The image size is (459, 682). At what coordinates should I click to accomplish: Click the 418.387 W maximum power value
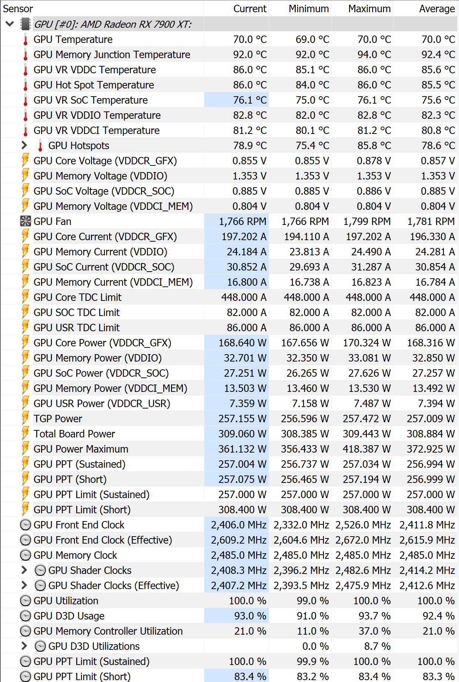367,449
